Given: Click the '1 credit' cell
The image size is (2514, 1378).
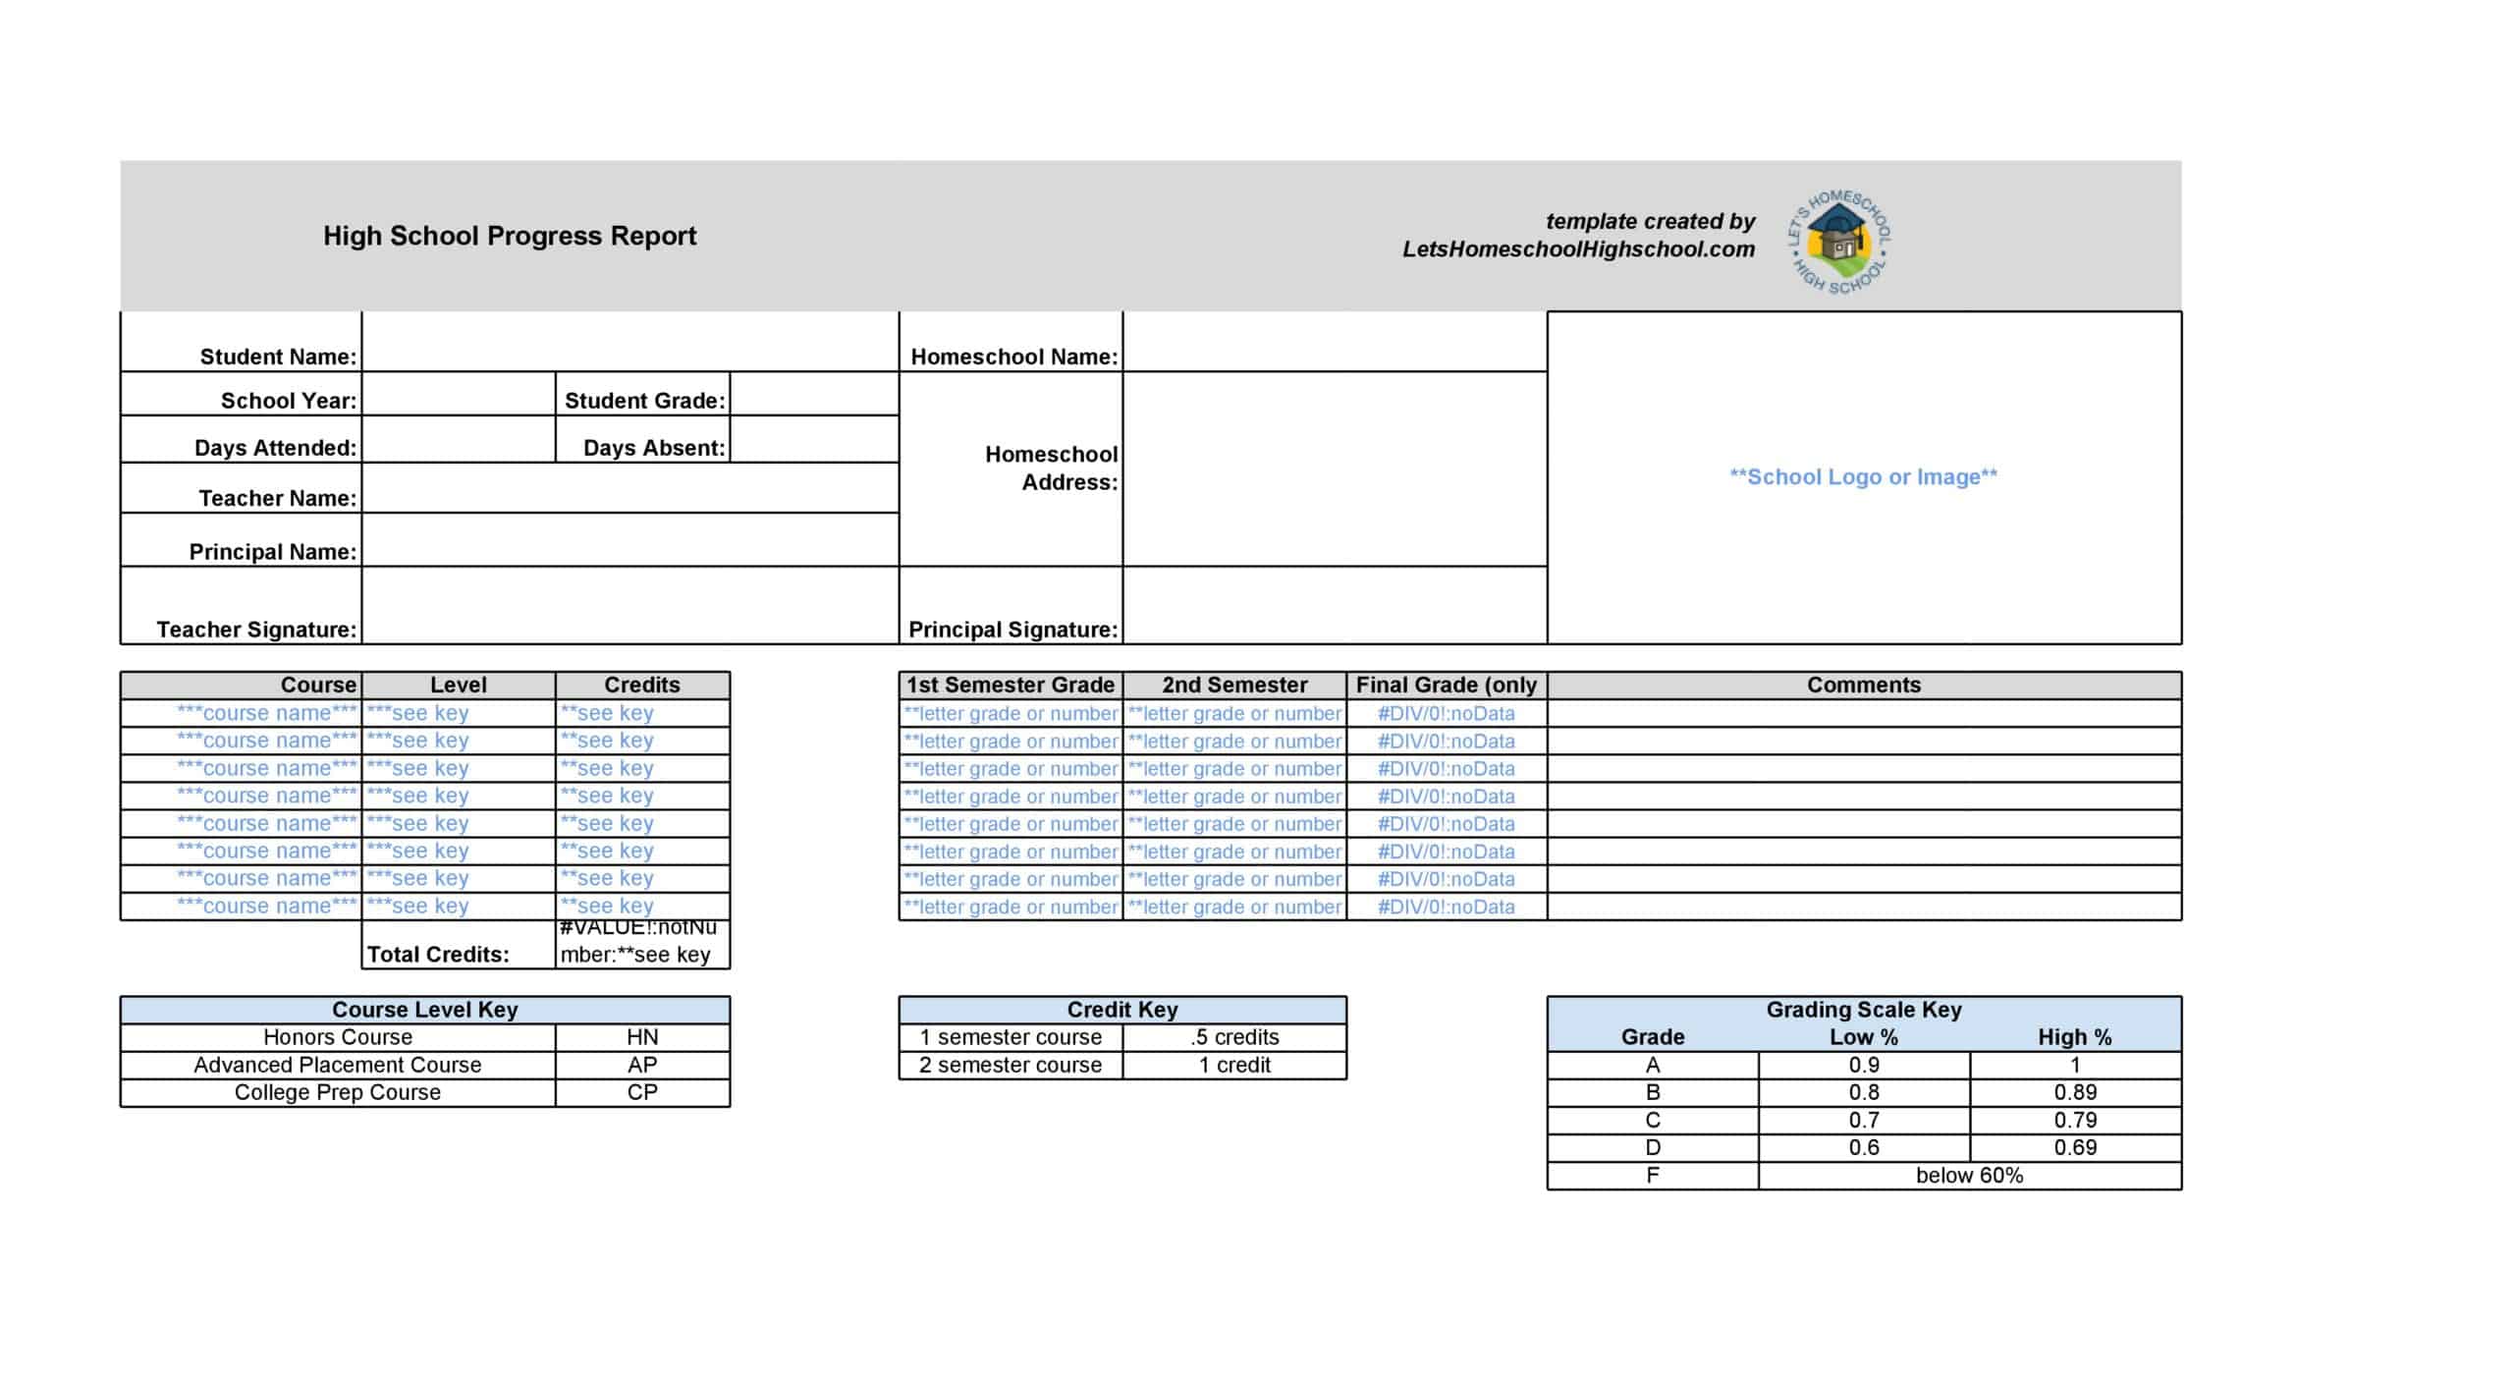Looking at the screenshot, I should 1234,1066.
